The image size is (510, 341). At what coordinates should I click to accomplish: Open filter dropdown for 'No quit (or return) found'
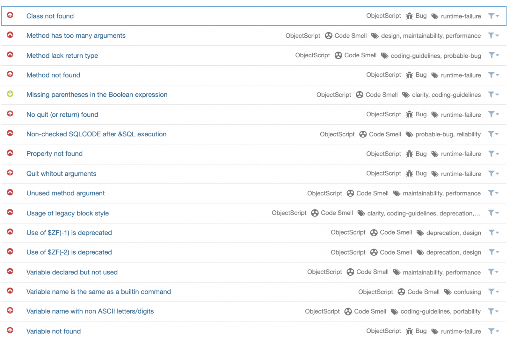click(493, 114)
